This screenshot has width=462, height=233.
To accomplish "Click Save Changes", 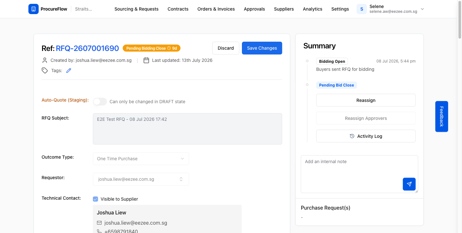I will pyautogui.click(x=262, y=48).
